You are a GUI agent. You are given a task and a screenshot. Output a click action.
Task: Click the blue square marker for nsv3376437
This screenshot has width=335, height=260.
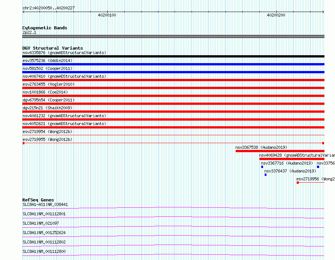(x=266, y=175)
